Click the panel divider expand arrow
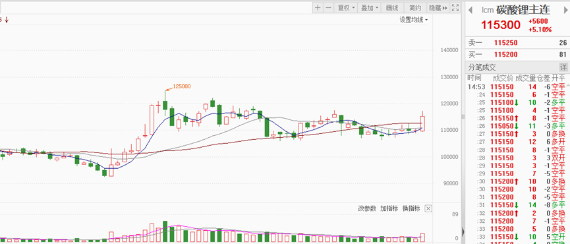 [x=463, y=231]
